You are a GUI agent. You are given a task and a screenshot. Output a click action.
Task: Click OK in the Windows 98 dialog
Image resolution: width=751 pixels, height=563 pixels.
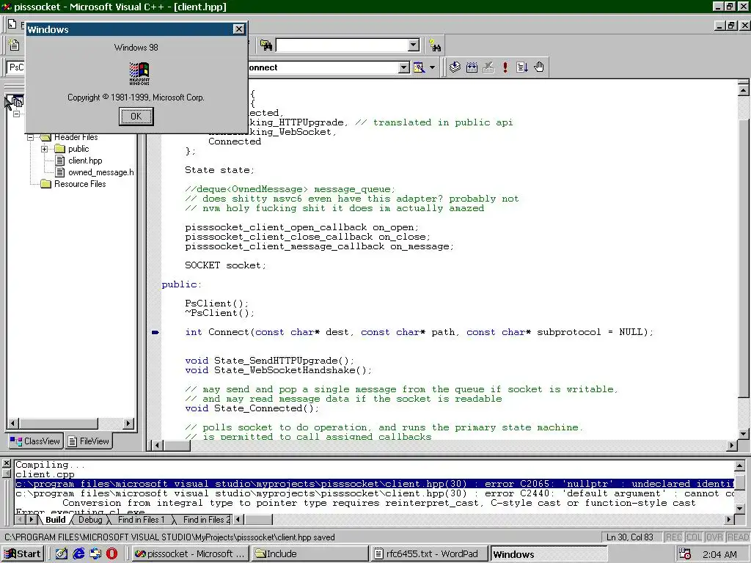click(136, 117)
